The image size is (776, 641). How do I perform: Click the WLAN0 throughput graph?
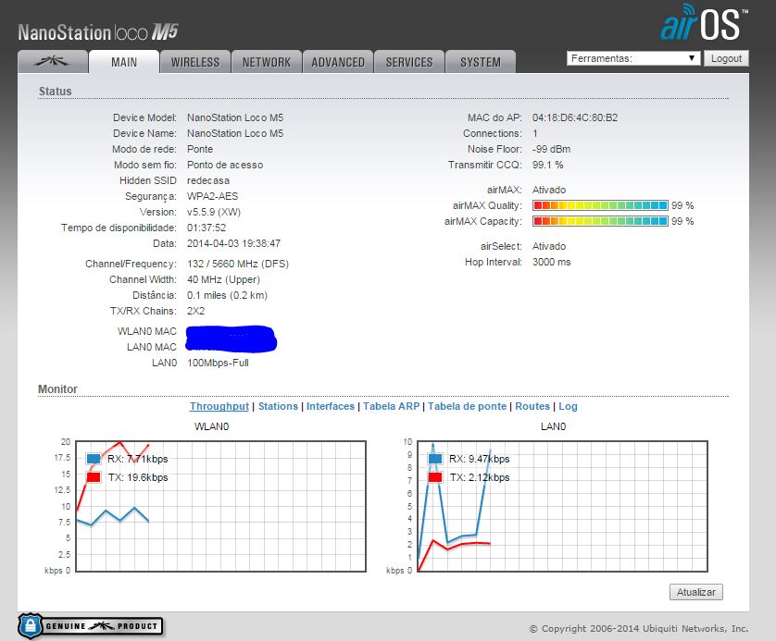pos(220,506)
